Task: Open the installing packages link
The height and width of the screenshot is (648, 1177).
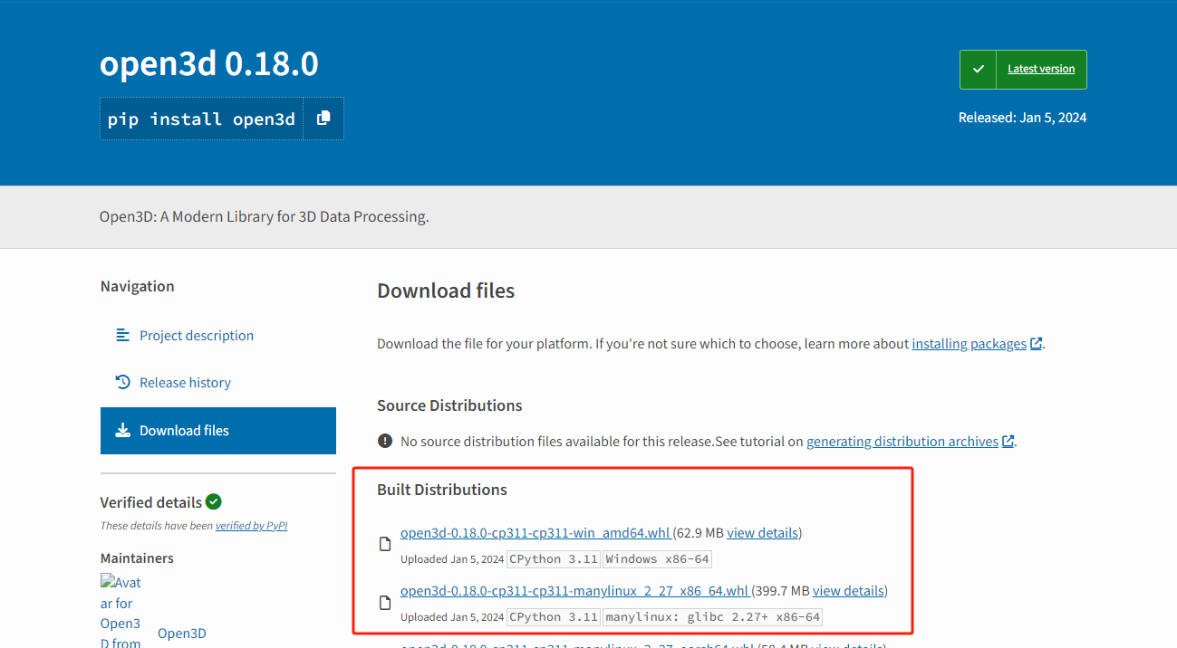Action: coord(969,344)
